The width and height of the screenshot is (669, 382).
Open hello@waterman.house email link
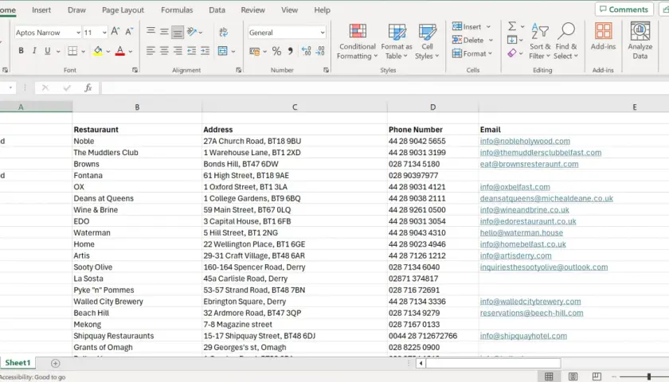[x=522, y=232]
